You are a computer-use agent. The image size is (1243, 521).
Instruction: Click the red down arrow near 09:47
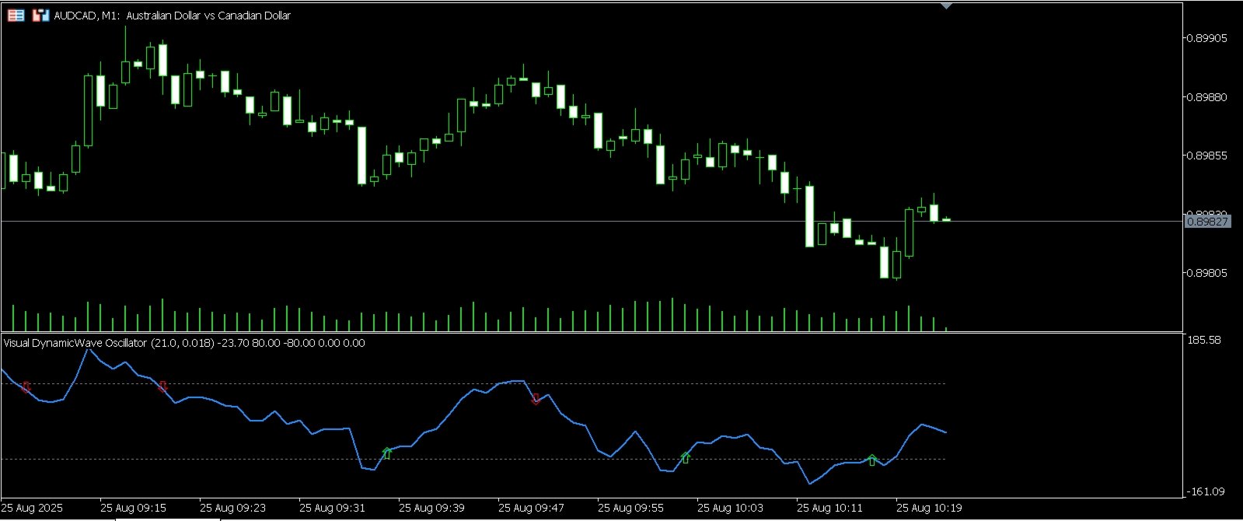[536, 400]
